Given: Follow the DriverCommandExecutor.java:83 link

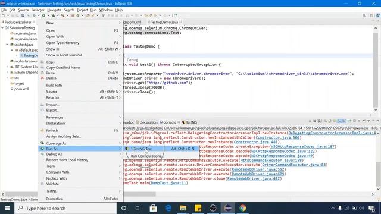Looking at the screenshot, I should (293, 165).
